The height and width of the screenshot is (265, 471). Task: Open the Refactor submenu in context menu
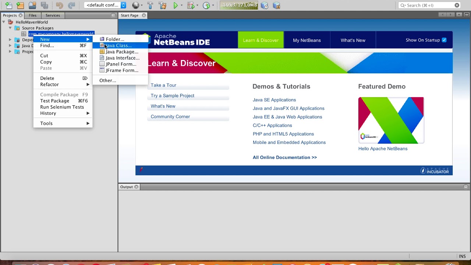click(x=63, y=84)
